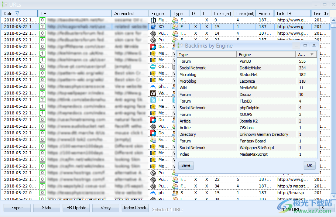Click the green 0 indicator in the Flu... row
Image resolution: width=336 pixels, height=217 pixels.
pos(42,20)
